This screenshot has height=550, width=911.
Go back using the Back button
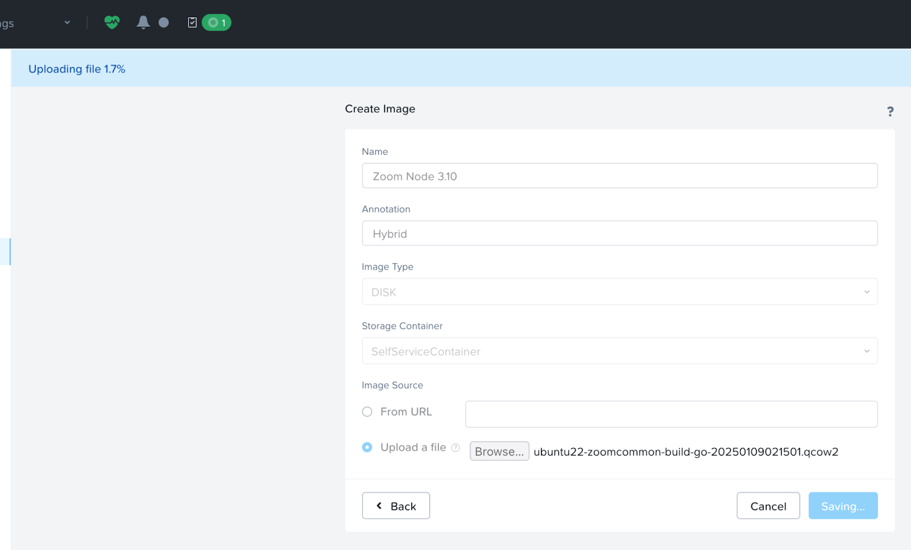(396, 506)
